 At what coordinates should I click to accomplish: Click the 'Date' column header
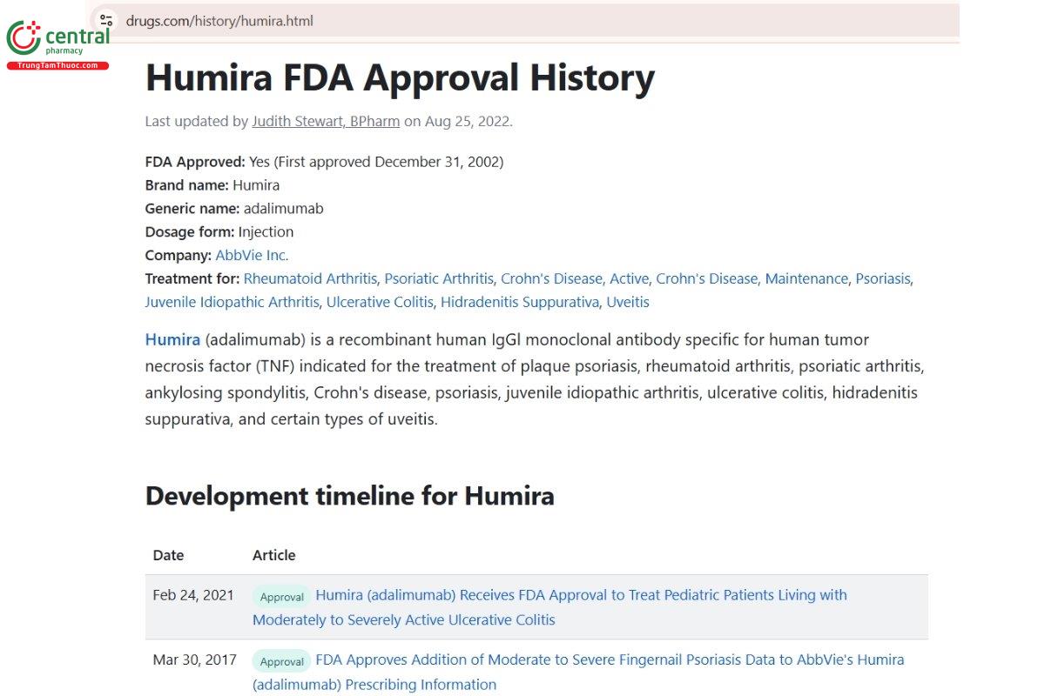point(168,555)
